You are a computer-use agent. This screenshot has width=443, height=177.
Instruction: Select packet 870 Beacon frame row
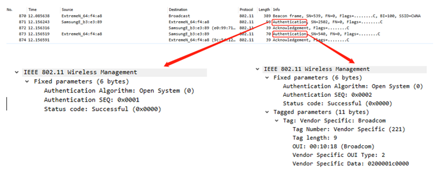220,16
